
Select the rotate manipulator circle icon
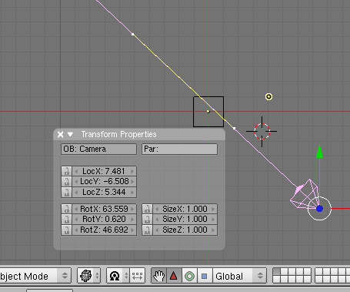(189, 276)
